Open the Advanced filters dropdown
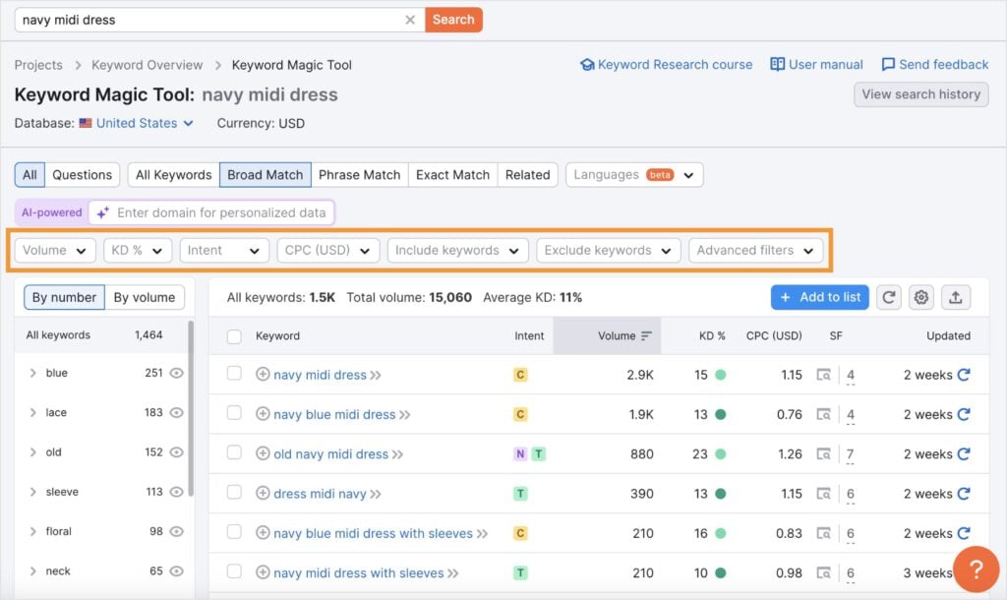 755,250
